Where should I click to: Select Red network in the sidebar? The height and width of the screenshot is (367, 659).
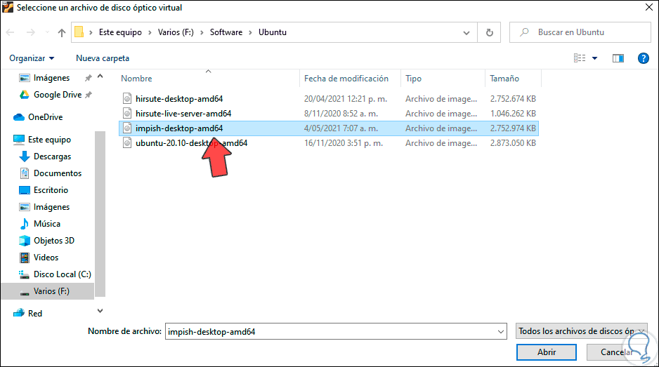click(x=35, y=313)
